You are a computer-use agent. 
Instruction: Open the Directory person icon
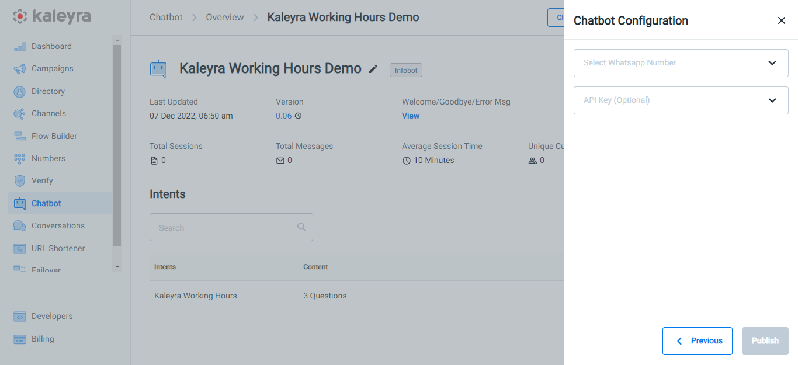[20, 91]
